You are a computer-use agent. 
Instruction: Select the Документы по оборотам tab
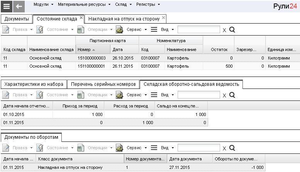(x=31, y=137)
